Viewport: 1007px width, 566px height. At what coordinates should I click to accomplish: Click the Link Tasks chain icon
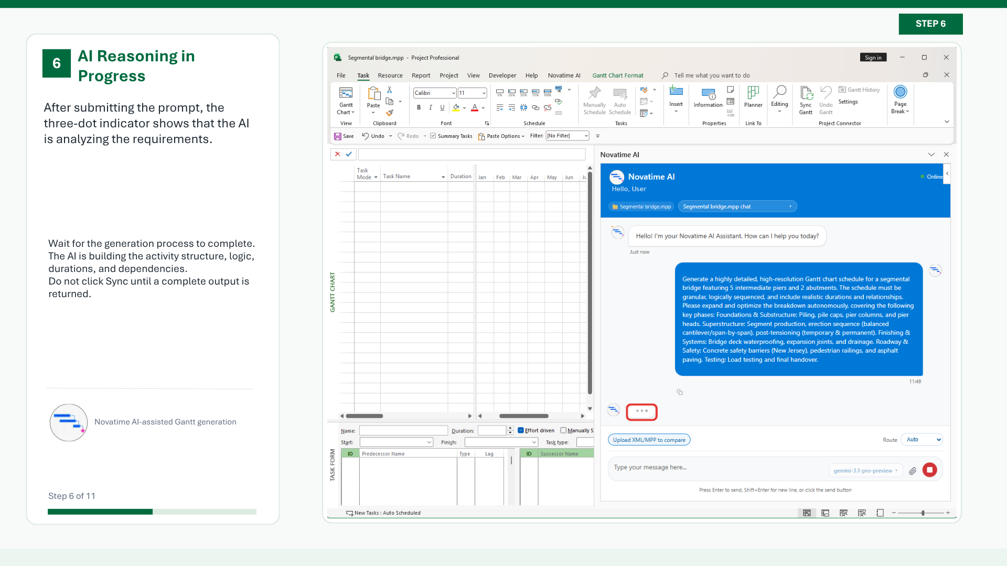(535, 107)
